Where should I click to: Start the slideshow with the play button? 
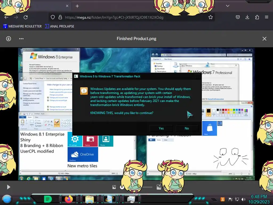point(9,187)
